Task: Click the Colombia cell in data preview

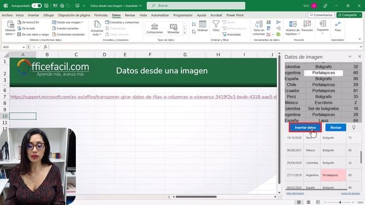Action: (x=312, y=163)
